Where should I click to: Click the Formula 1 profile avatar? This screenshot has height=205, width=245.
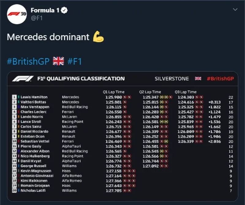(16, 15)
